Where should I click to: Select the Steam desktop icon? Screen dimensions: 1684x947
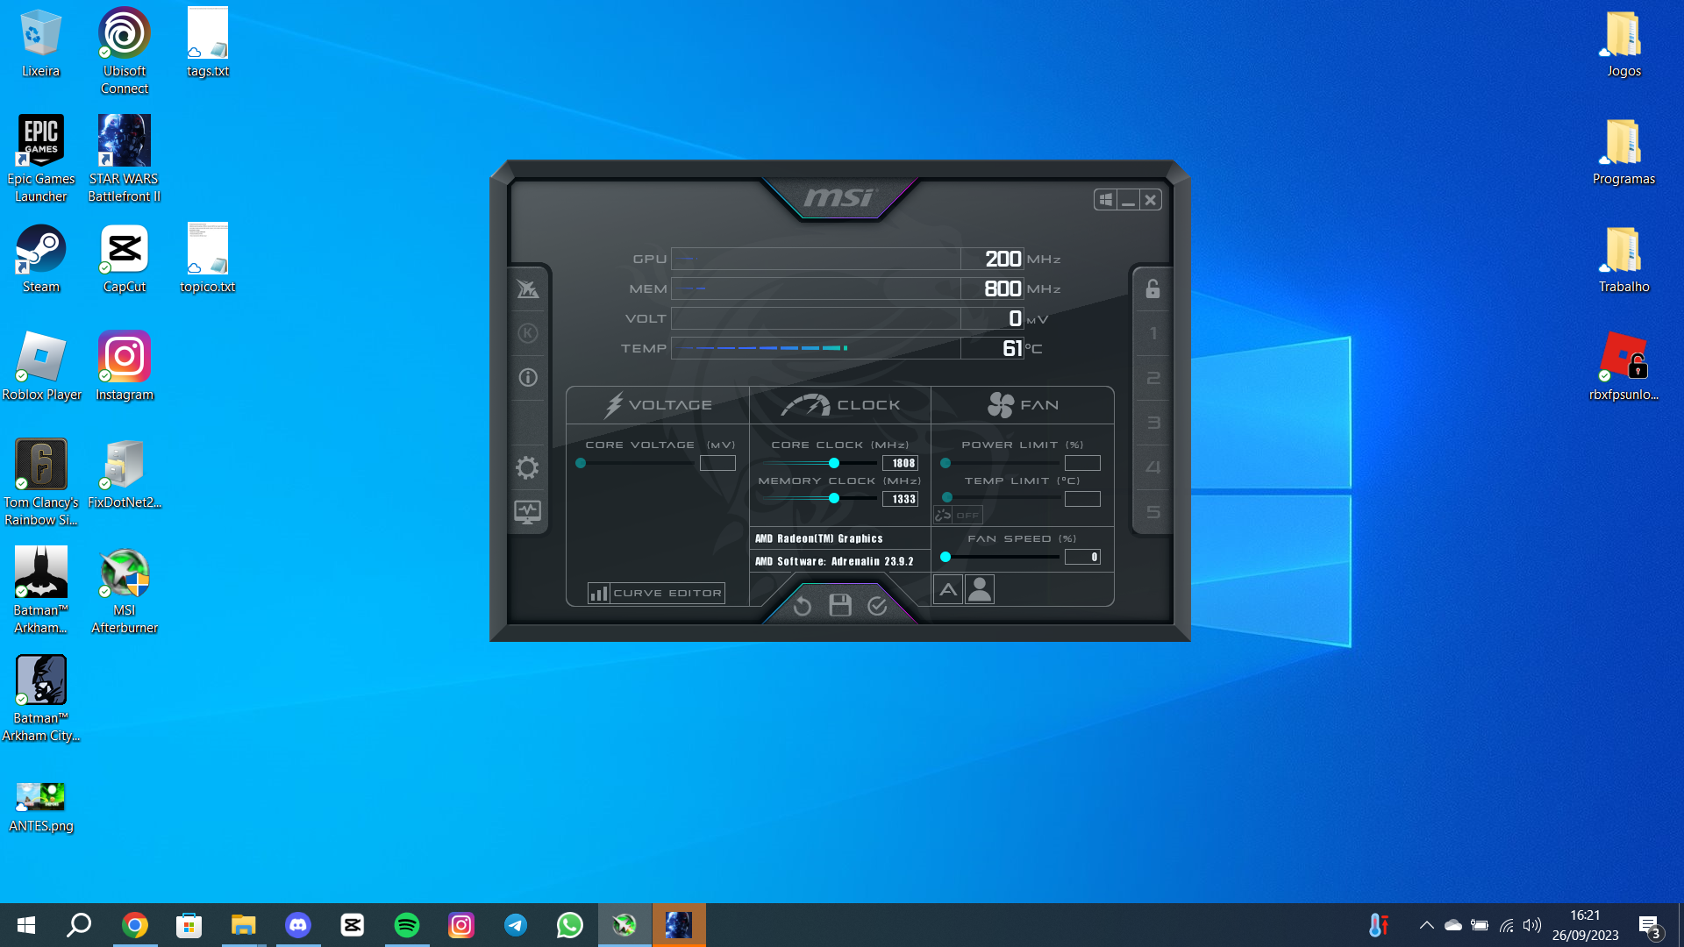[40, 259]
